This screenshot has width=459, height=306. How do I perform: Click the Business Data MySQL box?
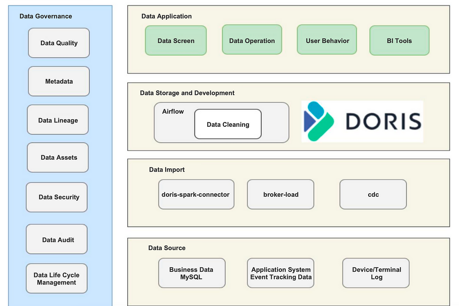pos(191,273)
